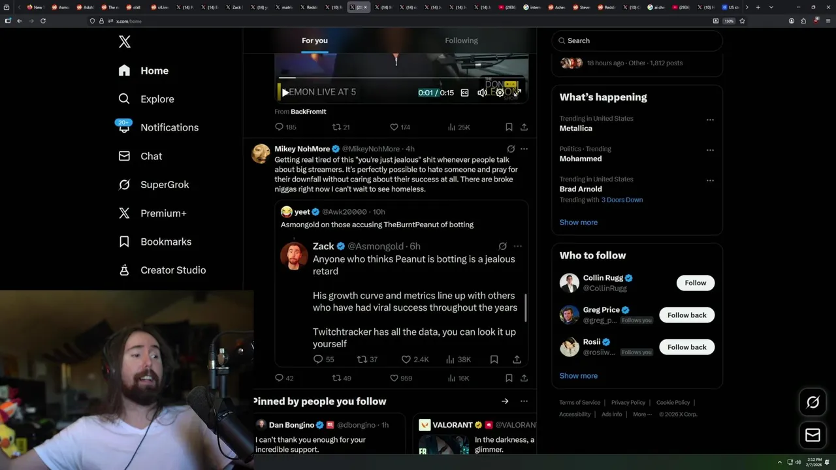
Task: Reply to Zack's post with 55 replies
Action: pyautogui.click(x=323, y=360)
